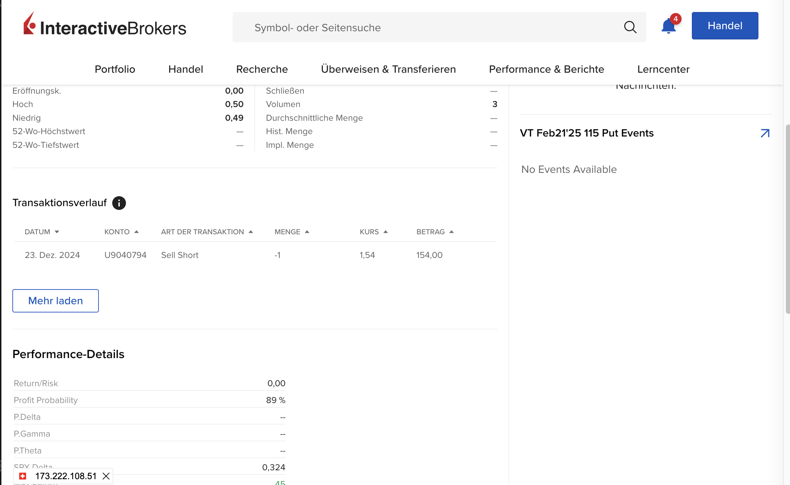The width and height of the screenshot is (790, 485).
Task: Click the P.Gamma row label
Action: 32,434
